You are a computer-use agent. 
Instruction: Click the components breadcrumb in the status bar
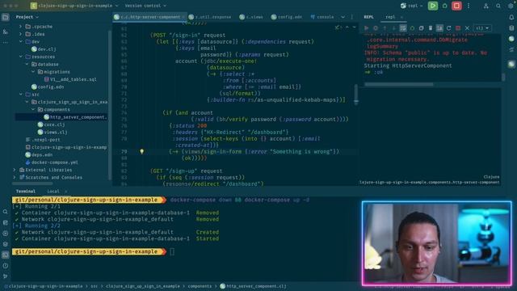click(x=200, y=286)
